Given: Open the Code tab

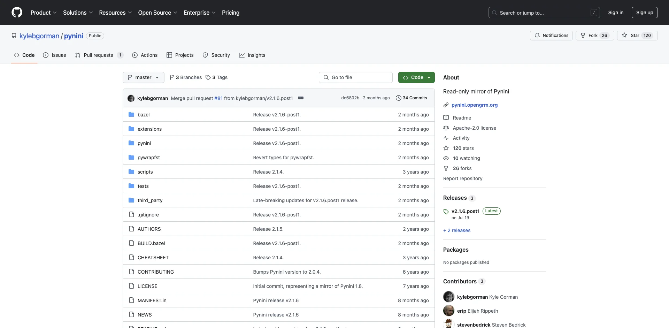Looking at the screenshot, I should 24,55.
